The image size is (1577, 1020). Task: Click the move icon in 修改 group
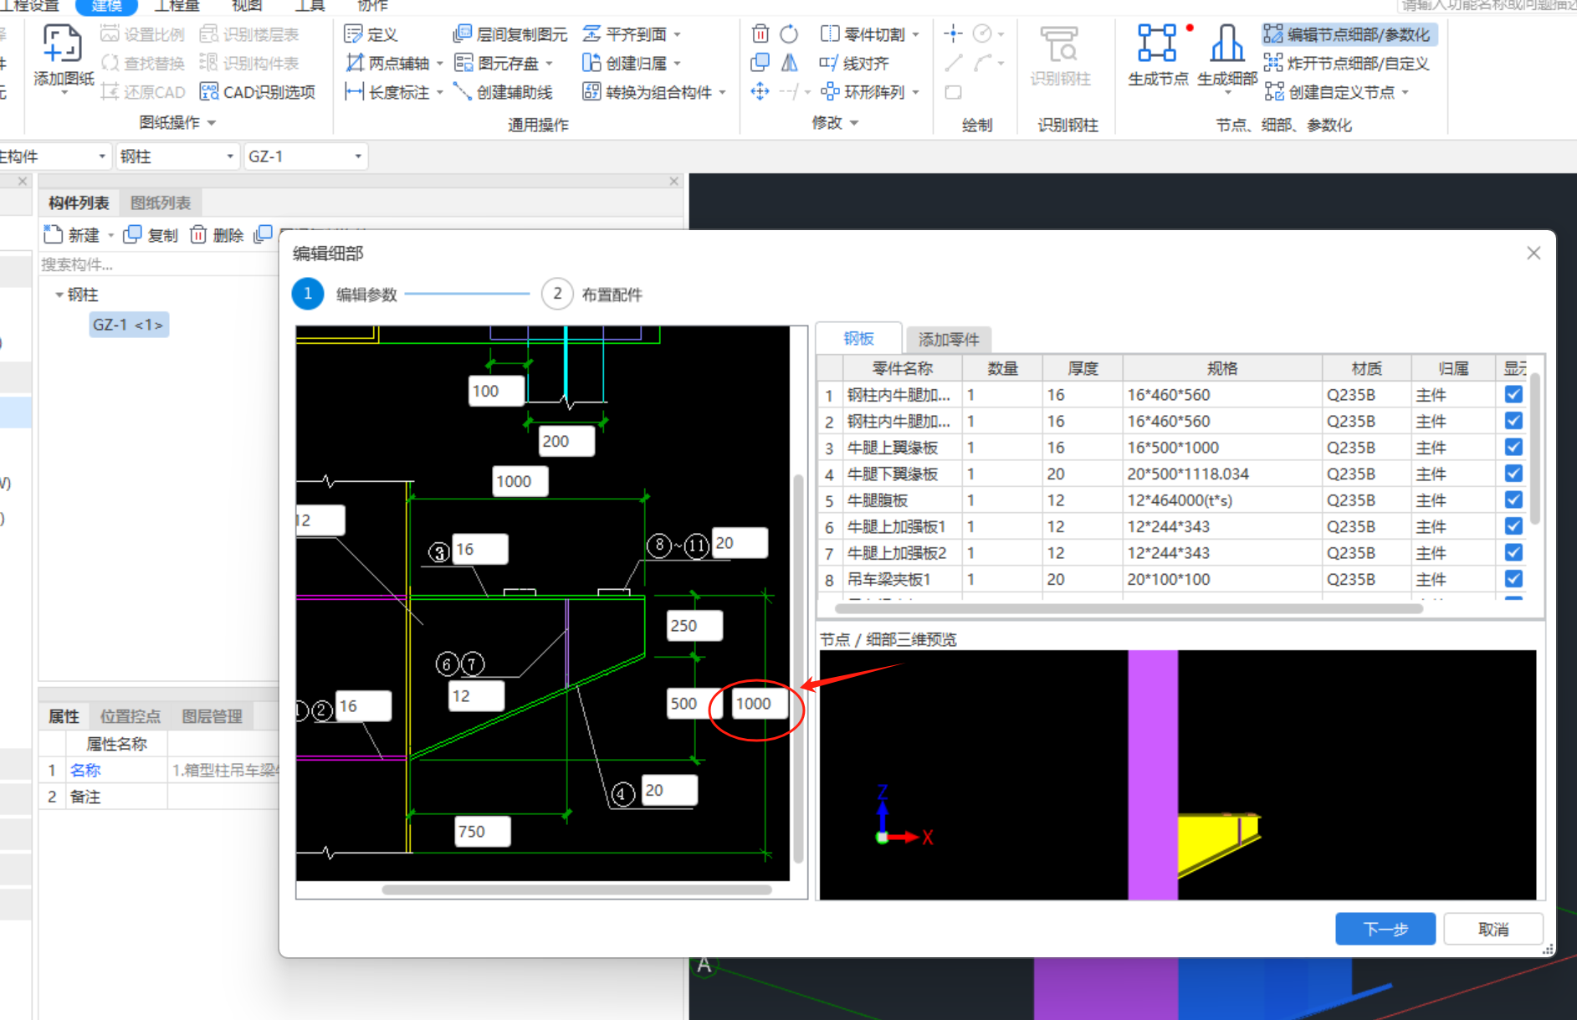coord(760,91)
